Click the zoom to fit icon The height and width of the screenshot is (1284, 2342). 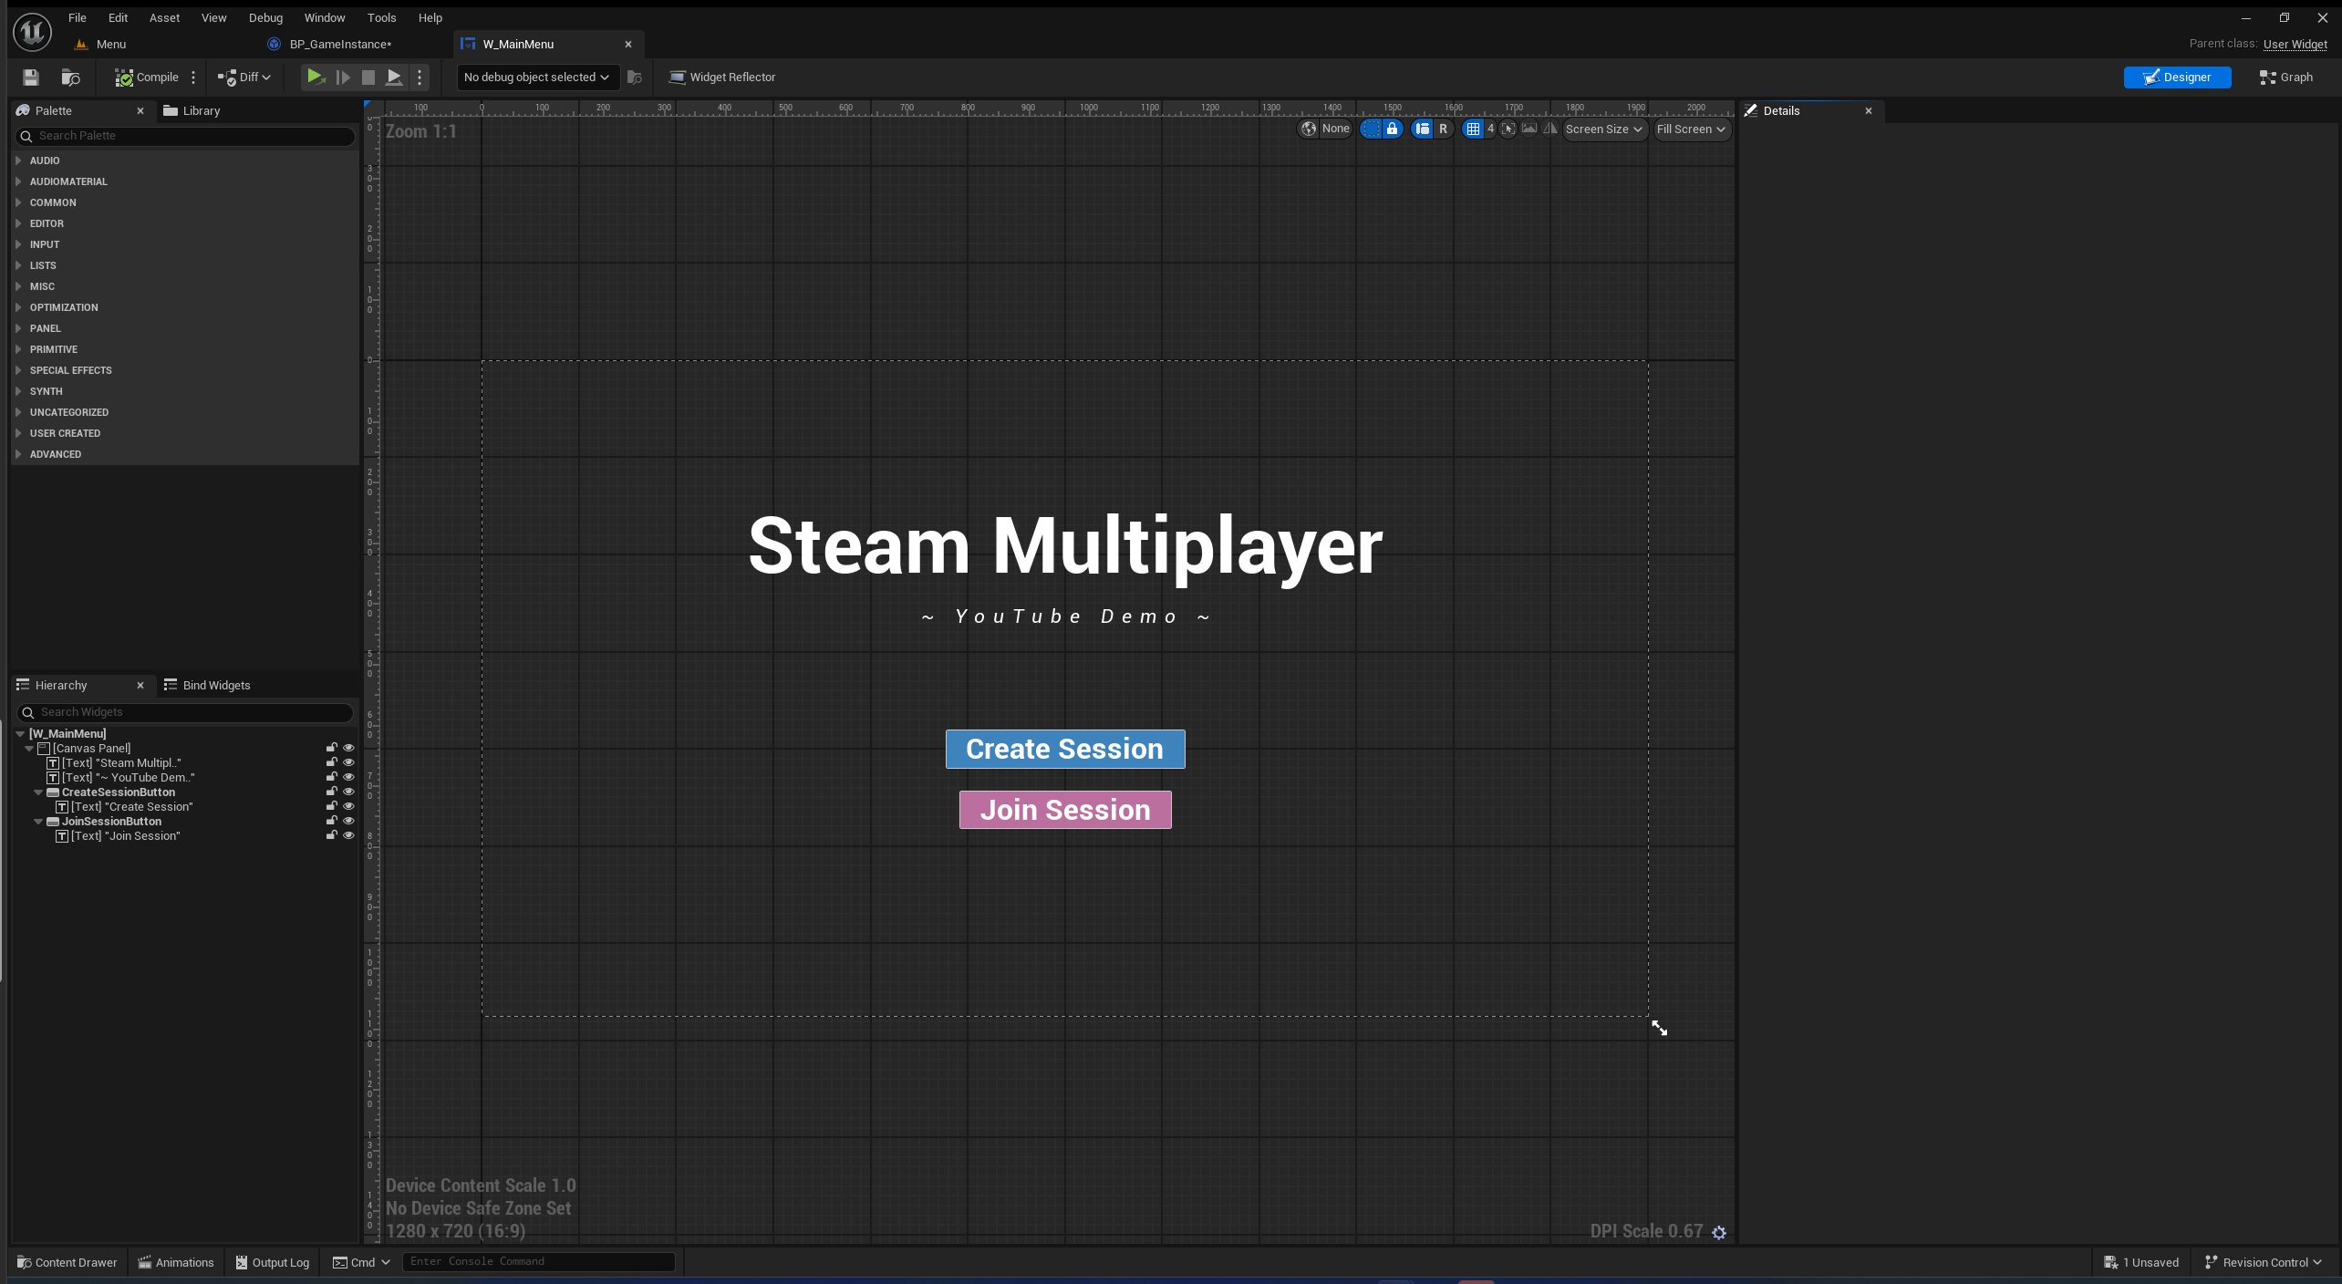coord(1508,129)
